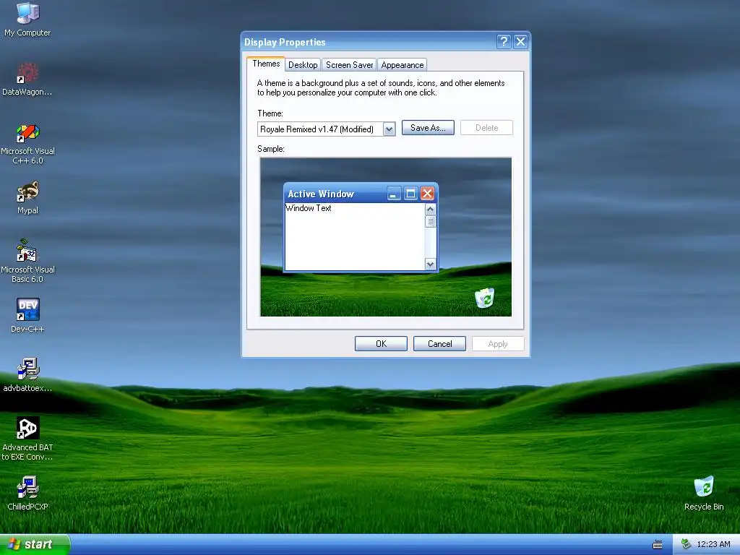The width and height of the screenshot is (740, 555).
Task: Close the Display Properties dialog
Action: [x=520, y=41]
